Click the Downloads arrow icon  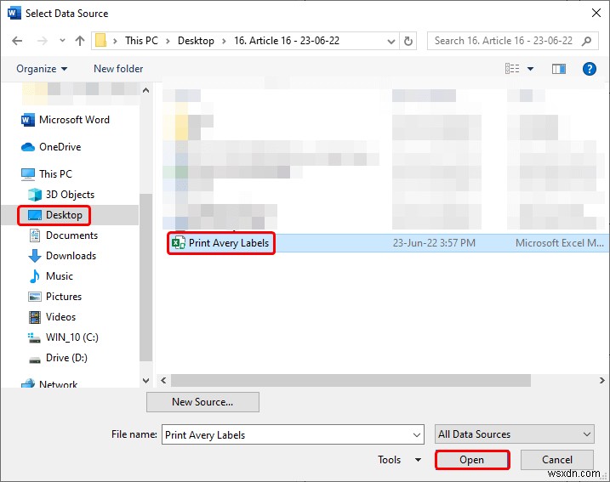click(35, 256)
